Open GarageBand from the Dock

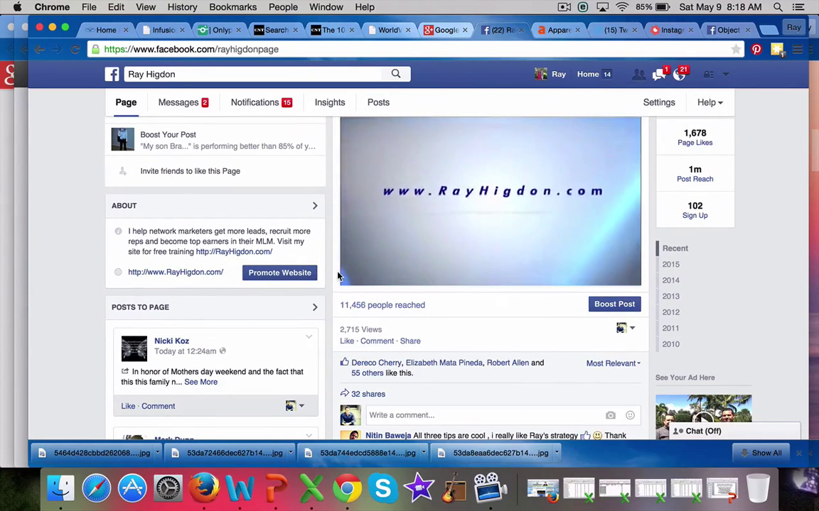tap(454, 488)
